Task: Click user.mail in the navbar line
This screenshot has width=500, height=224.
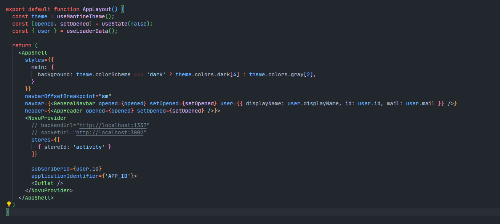Action: (420, 103)
